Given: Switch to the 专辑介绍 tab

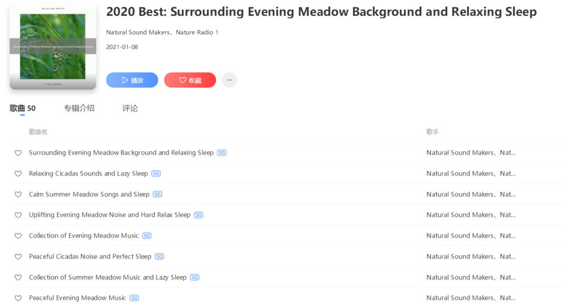Looking at the screenshot, I should (x=79, y=108).
